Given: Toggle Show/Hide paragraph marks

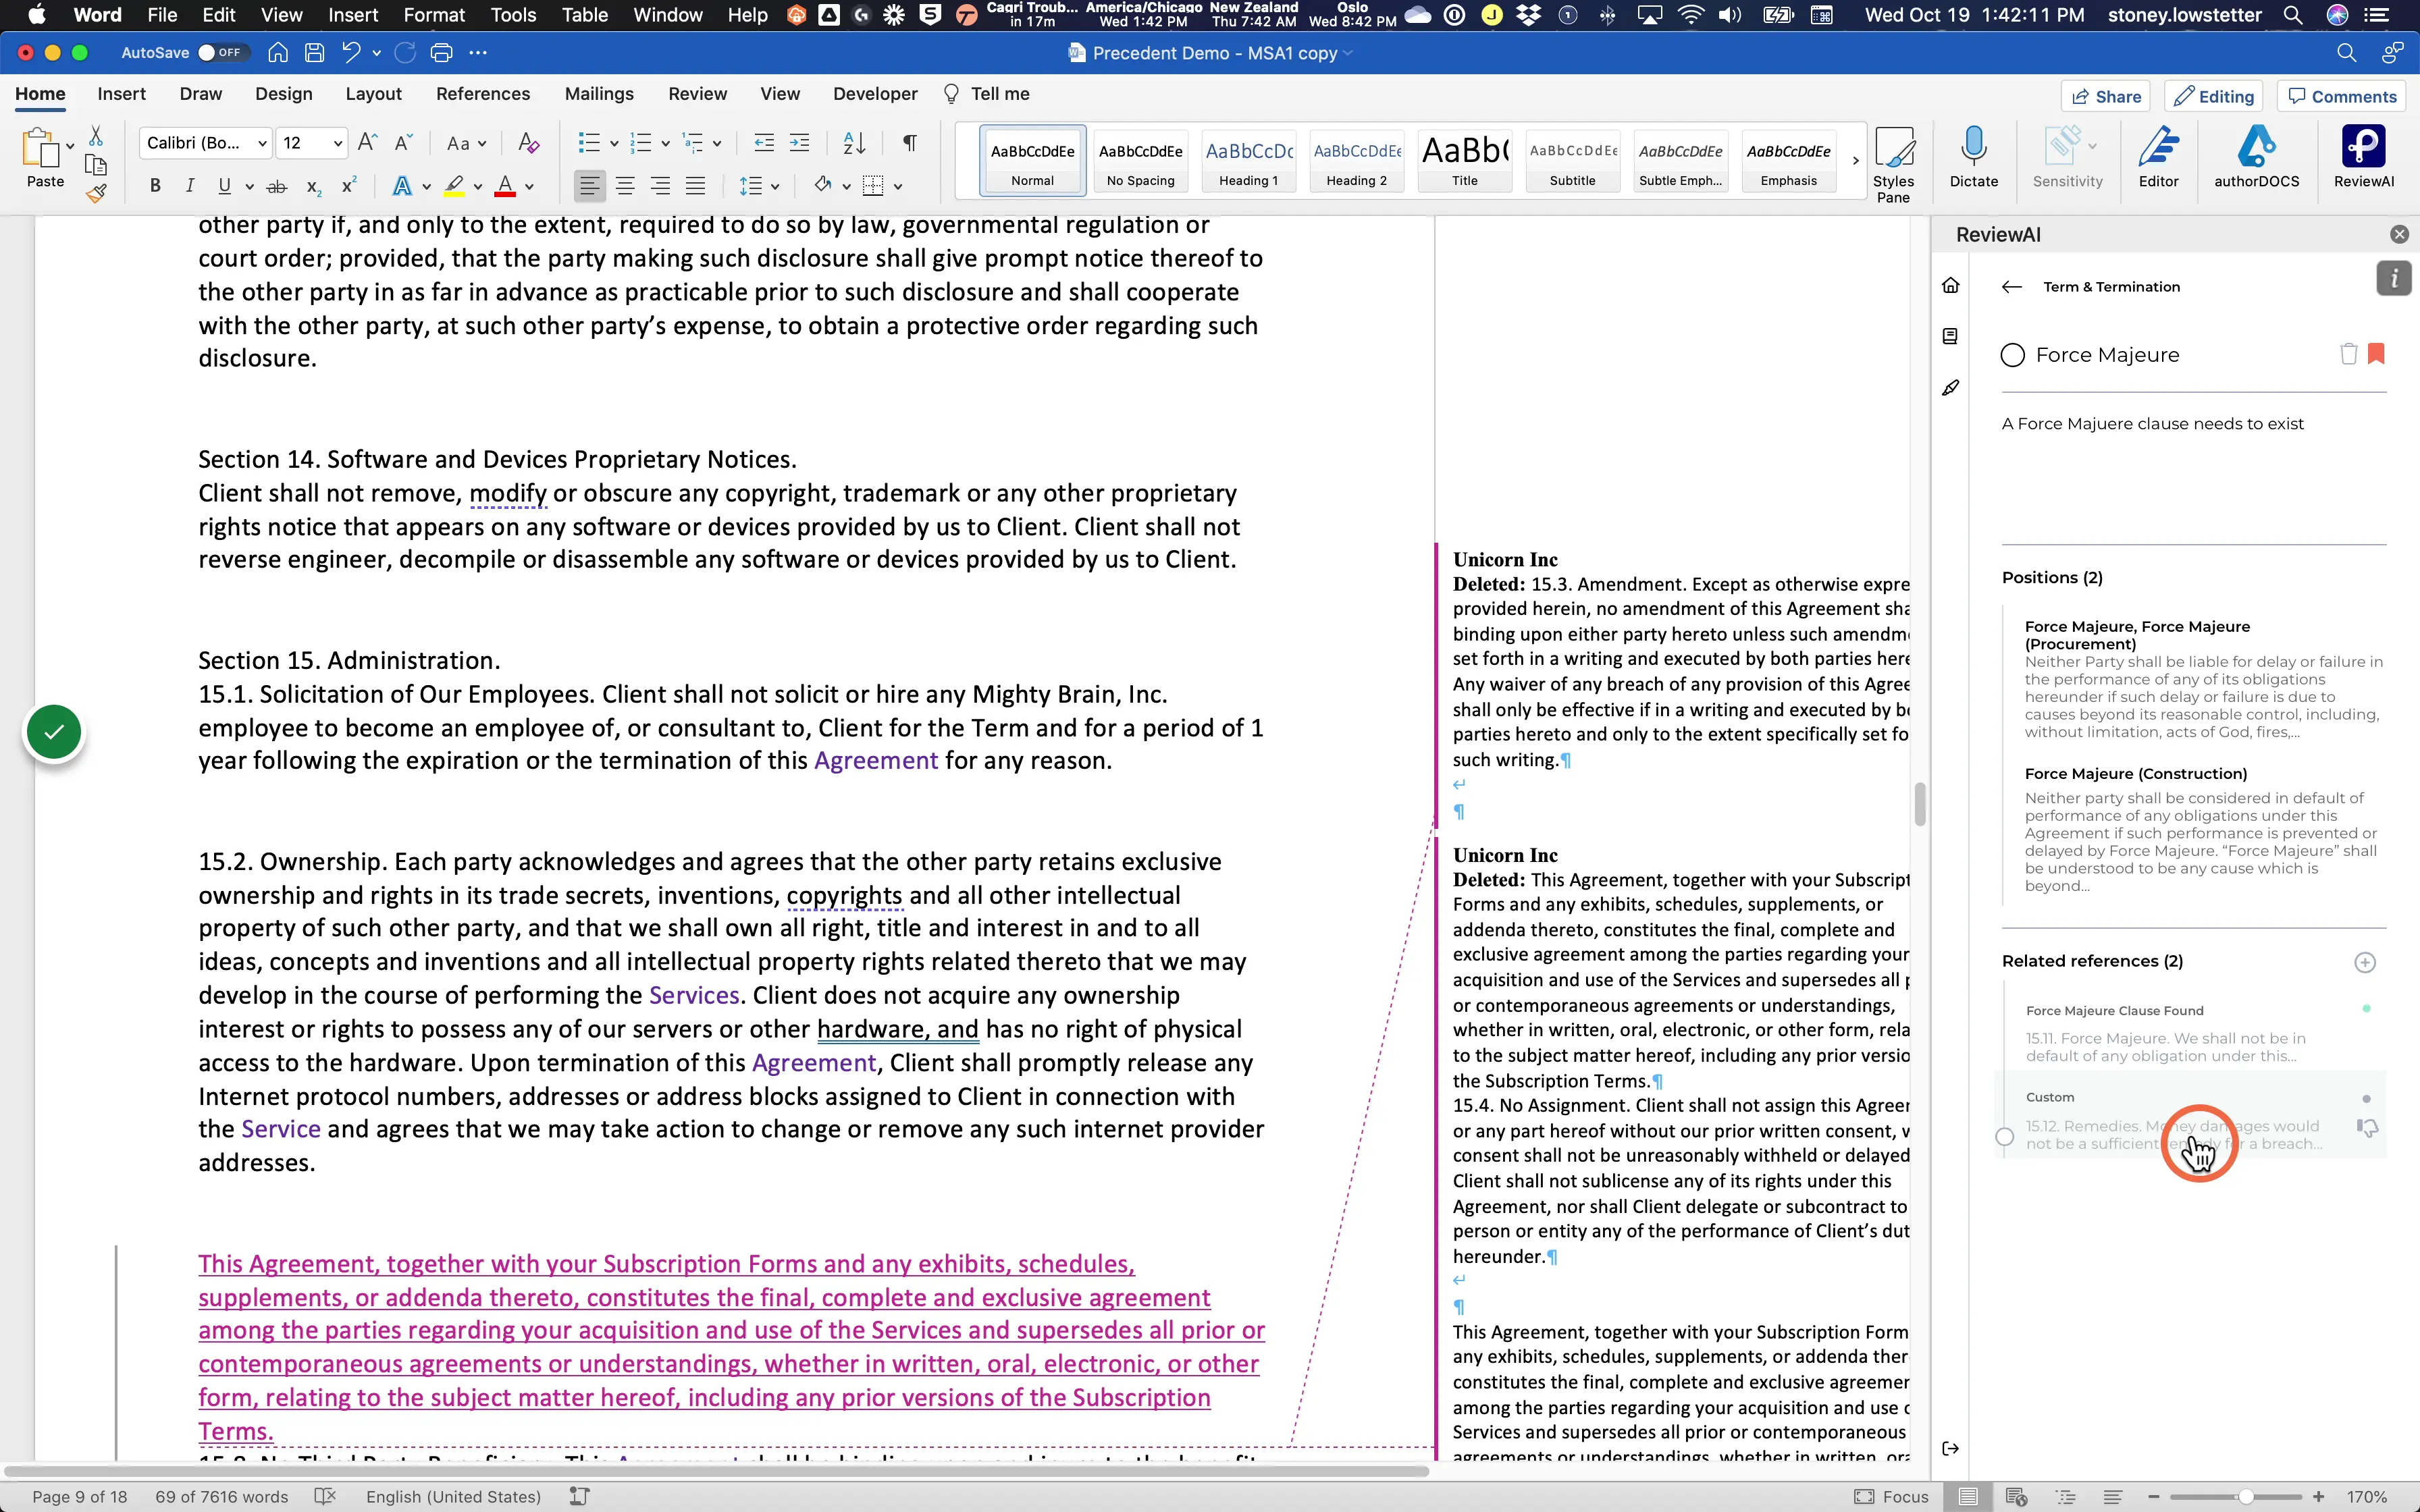Looking at the screenshot, I should 909,143.
